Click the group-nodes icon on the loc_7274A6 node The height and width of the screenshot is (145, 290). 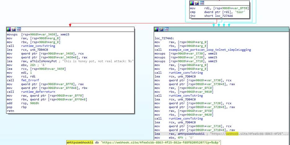point(167,29)
